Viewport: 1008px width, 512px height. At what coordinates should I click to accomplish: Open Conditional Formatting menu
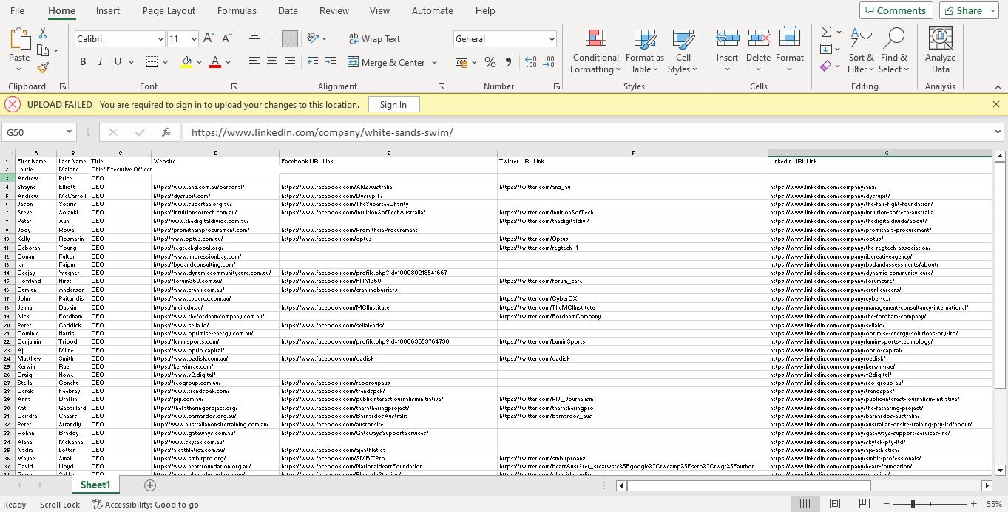coord(595,52)
